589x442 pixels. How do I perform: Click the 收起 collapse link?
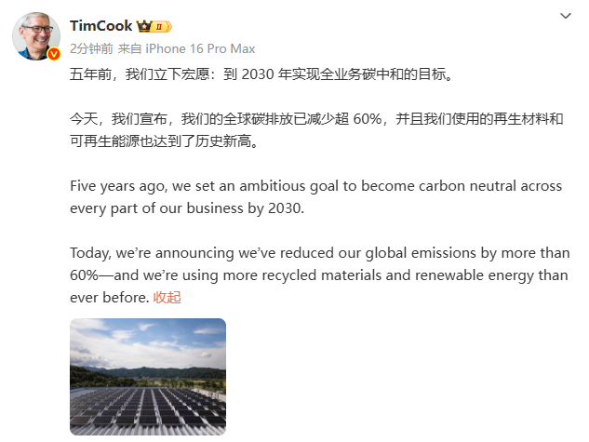[x=167, y=298]
